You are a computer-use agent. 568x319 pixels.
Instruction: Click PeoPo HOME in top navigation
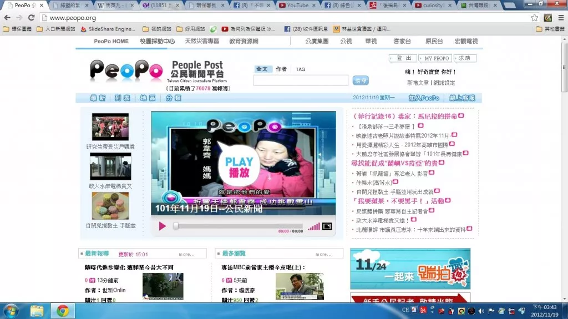(x=111, y=41)
